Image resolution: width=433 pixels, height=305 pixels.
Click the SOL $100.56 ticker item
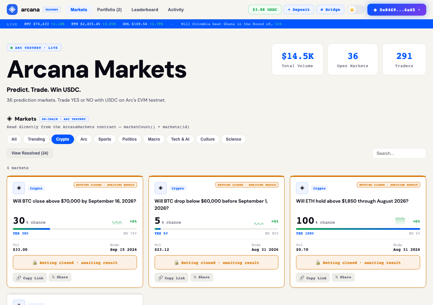pos(143,24)
